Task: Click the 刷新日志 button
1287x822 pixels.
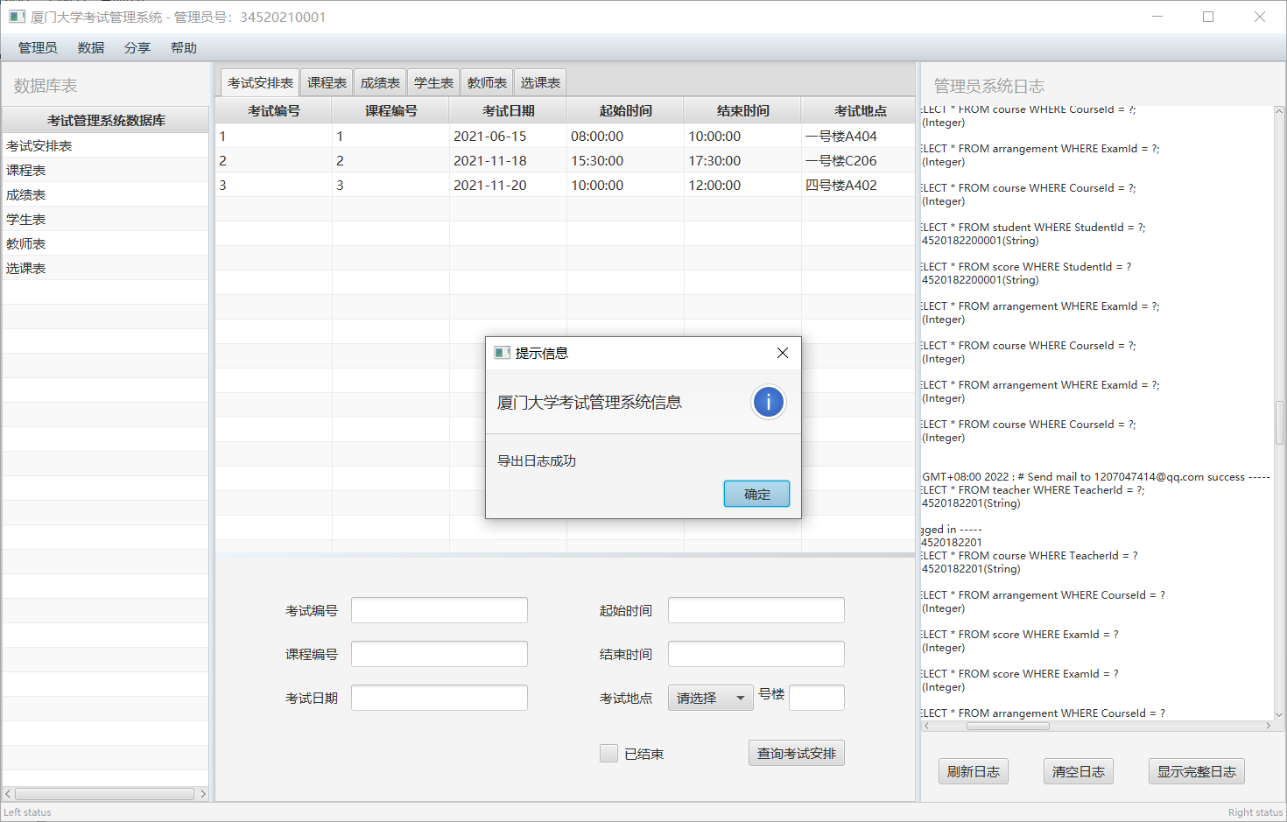Action: tap(973, 771)
